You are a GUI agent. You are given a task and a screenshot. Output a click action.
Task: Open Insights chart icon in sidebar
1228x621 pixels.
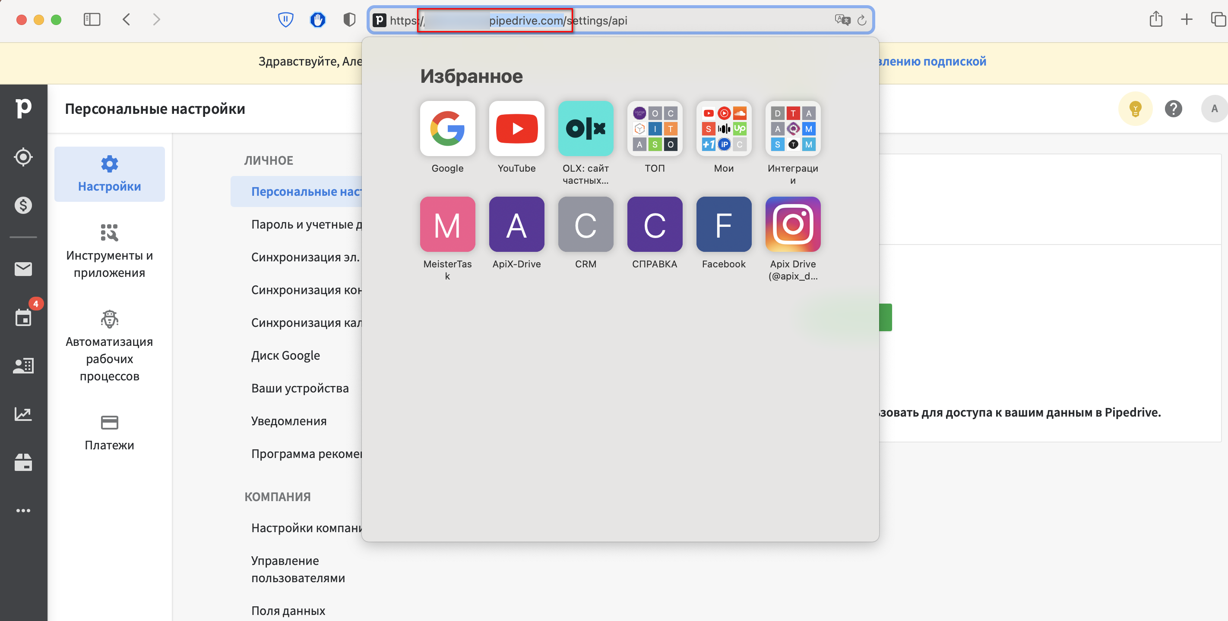click(23, 414)
